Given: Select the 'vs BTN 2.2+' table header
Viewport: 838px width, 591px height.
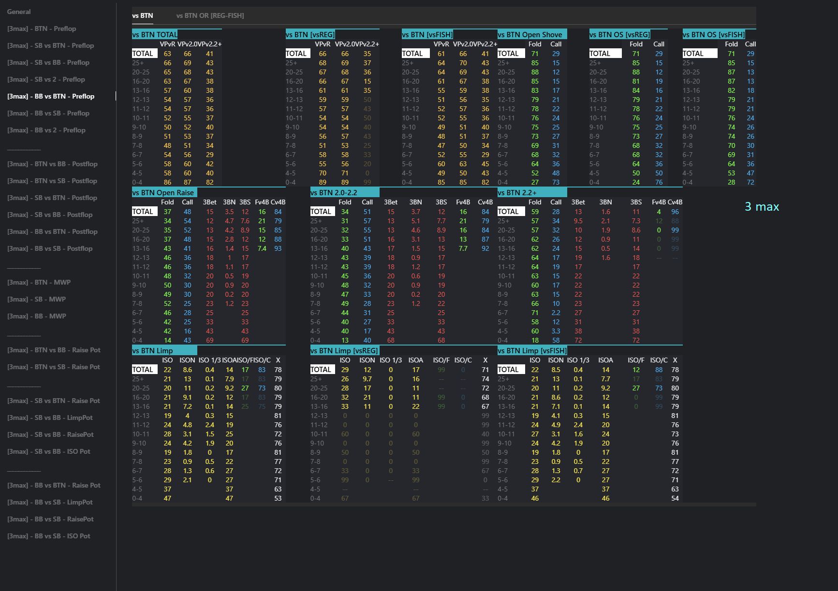Looking at the screenshot, I should coord(517,192).
